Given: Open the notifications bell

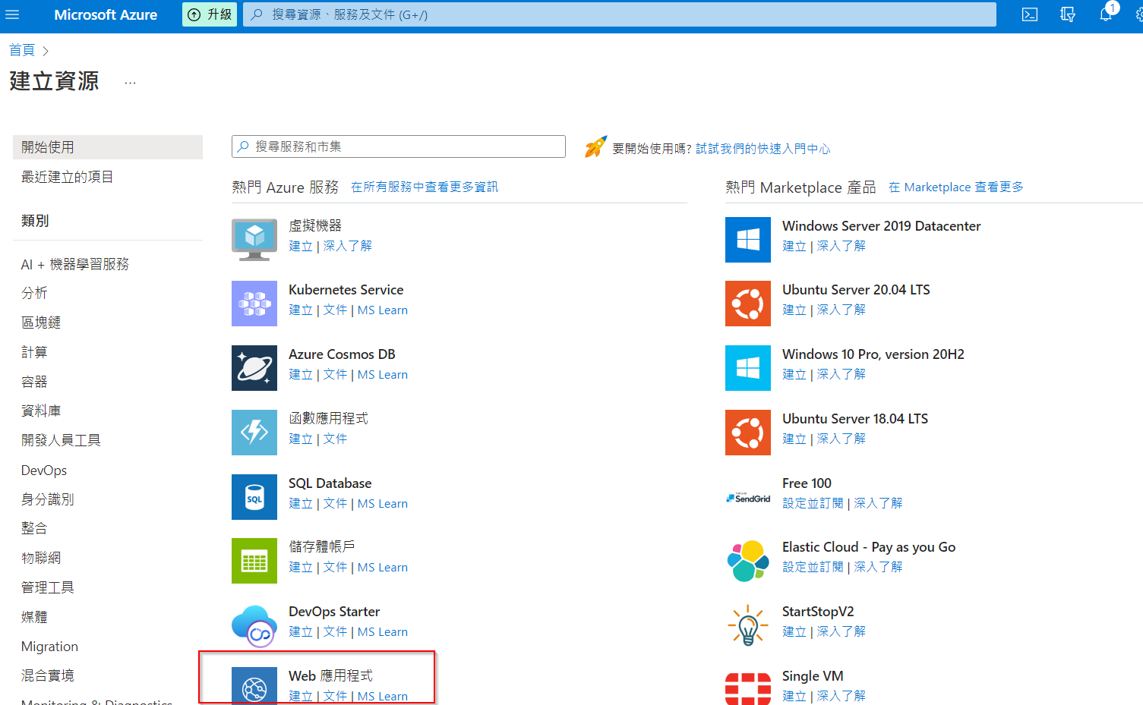Looking at the screenshot, I should (x=1106, y=14).
